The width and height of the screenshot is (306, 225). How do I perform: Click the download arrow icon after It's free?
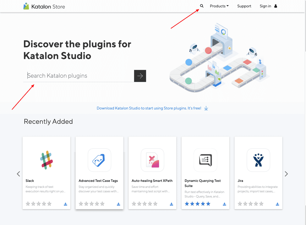206,108
